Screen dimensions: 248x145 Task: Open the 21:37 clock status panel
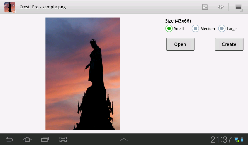click(221, 140)
